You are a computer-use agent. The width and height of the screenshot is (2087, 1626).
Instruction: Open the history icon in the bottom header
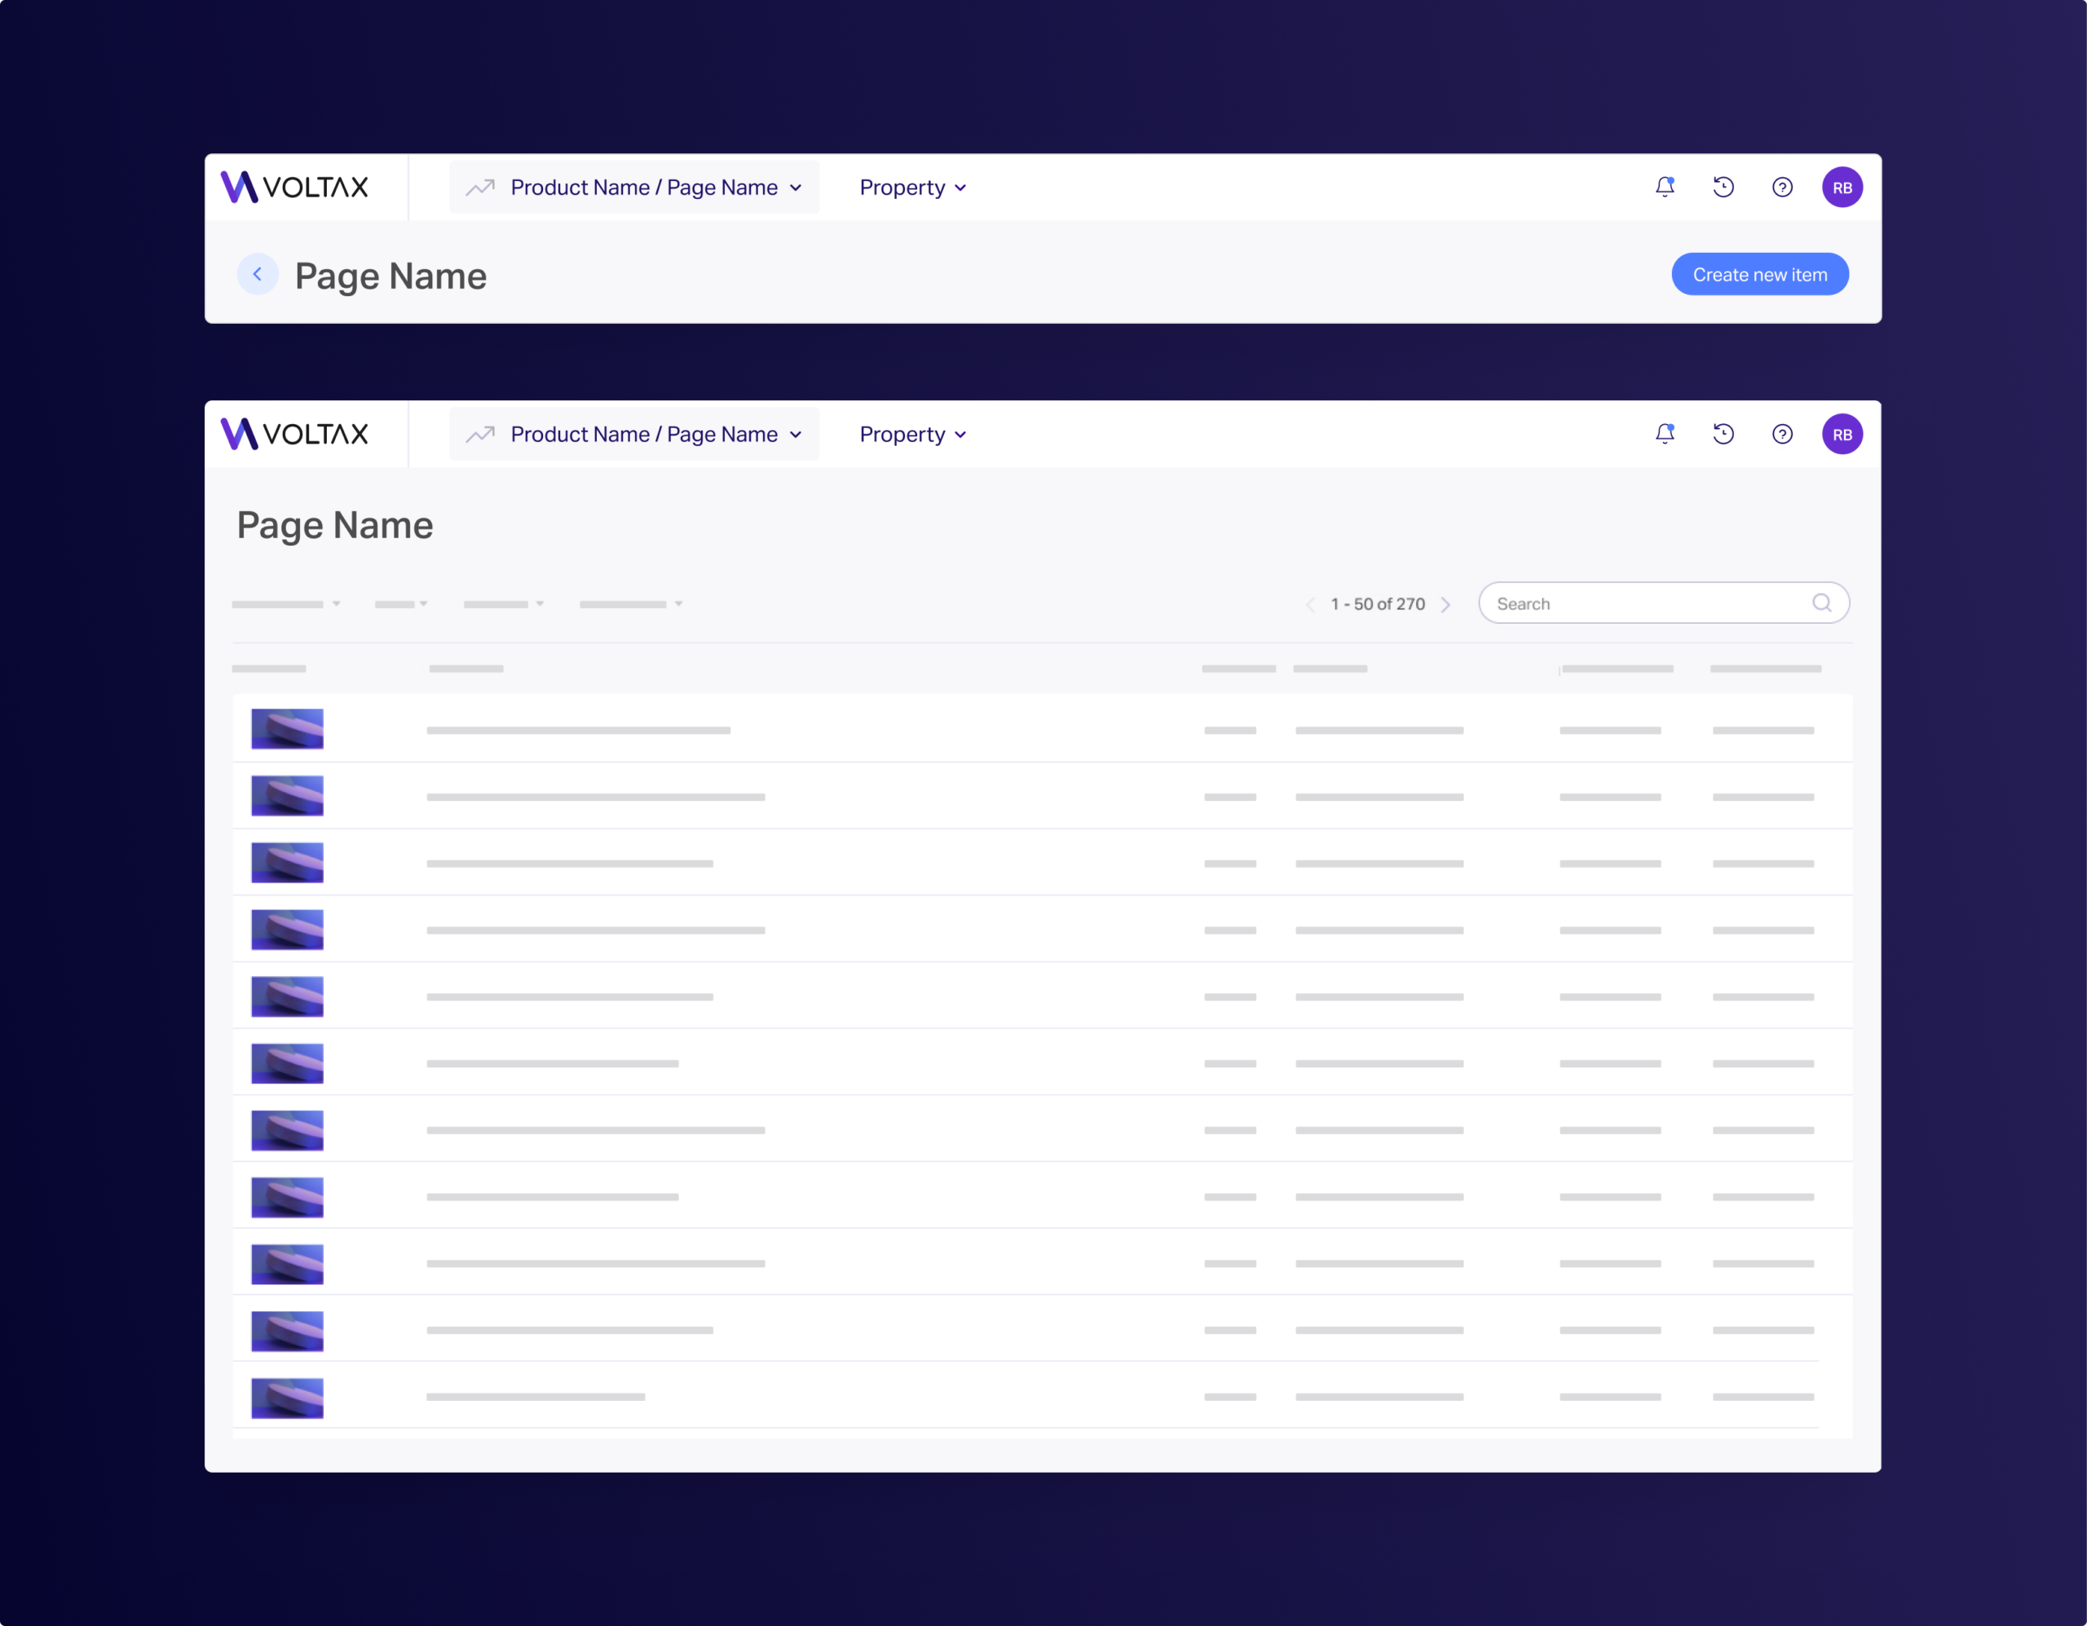coord(1723,434)
